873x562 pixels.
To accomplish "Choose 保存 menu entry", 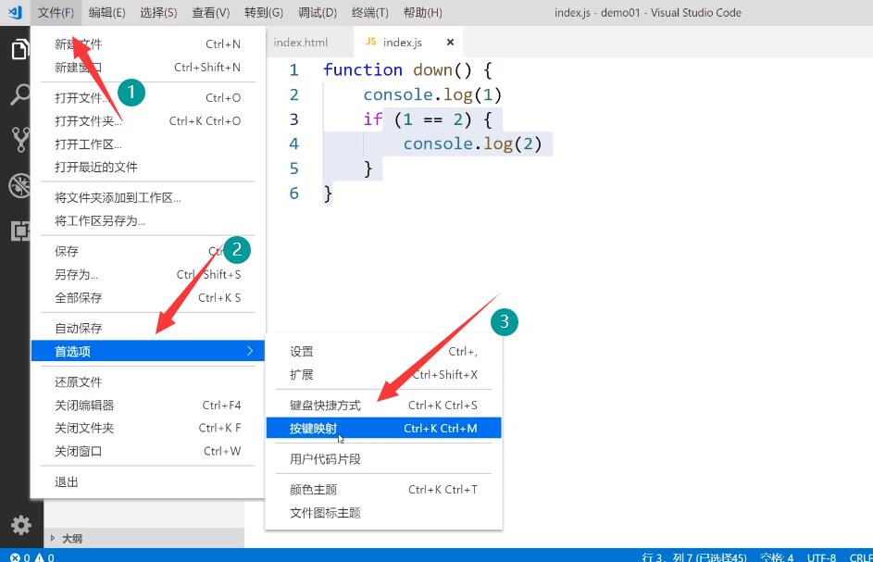I will coord(147,251).
